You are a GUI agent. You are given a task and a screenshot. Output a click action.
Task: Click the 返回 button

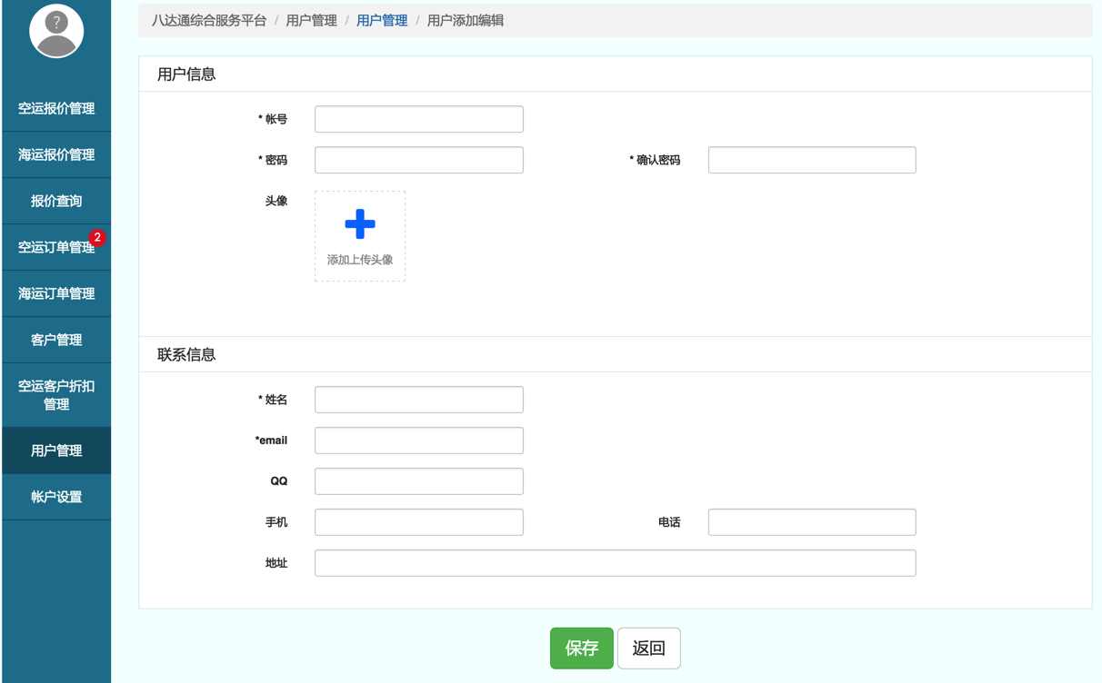point(648,648)
